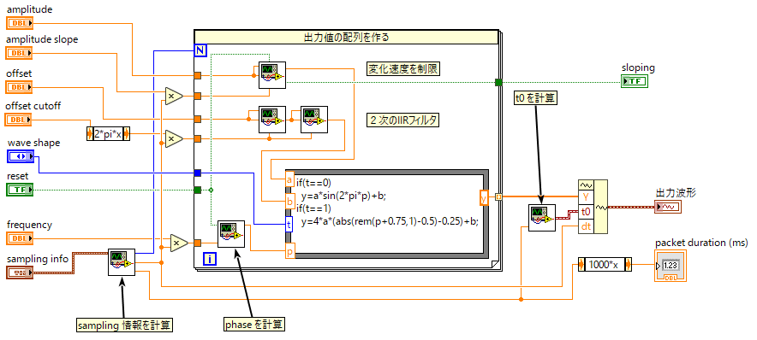This screenshot has height=340, width=757.
Task: Click the multiply node for amplitude slope
Action: coord(173,96)
